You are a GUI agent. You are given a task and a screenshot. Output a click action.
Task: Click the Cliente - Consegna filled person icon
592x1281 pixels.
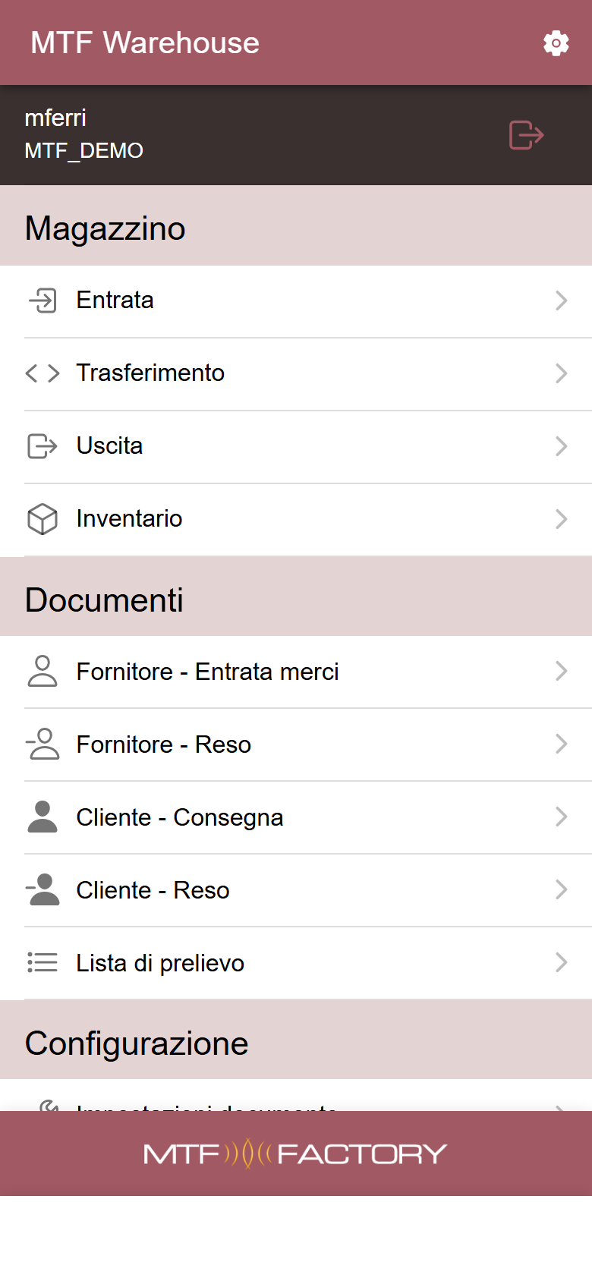tap(43, 817)
